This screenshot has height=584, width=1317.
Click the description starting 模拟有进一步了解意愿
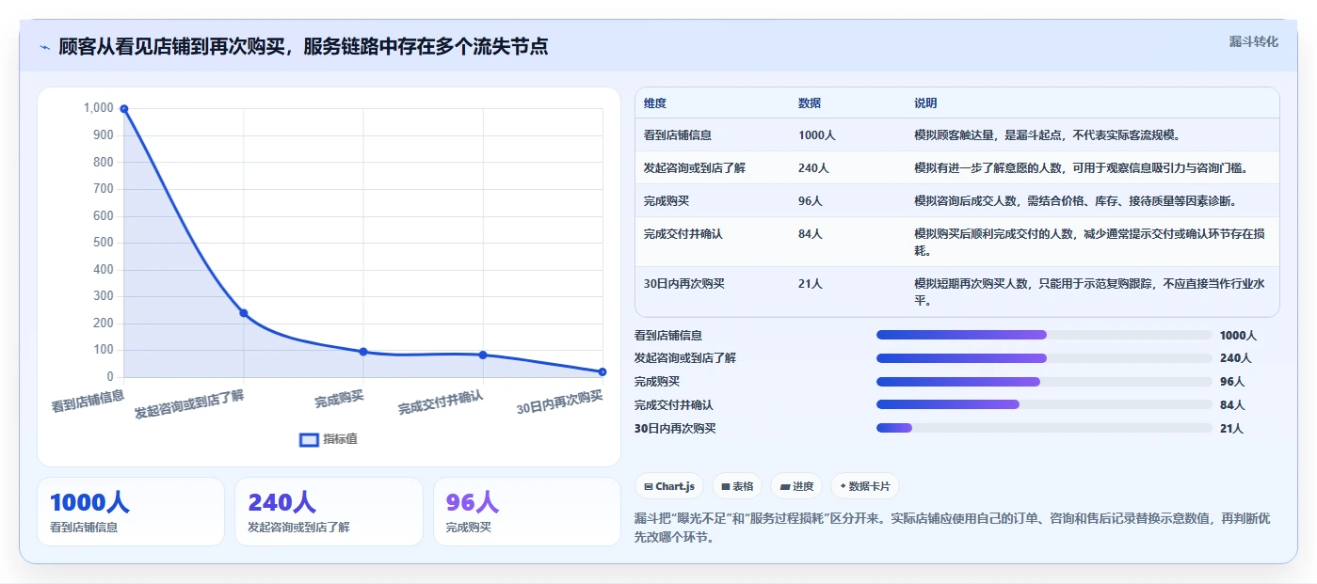coord(1082,167)
